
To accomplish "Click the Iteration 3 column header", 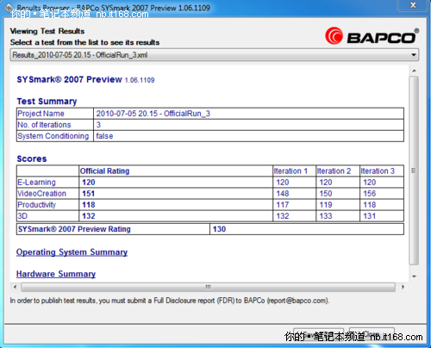I will 378,171.
